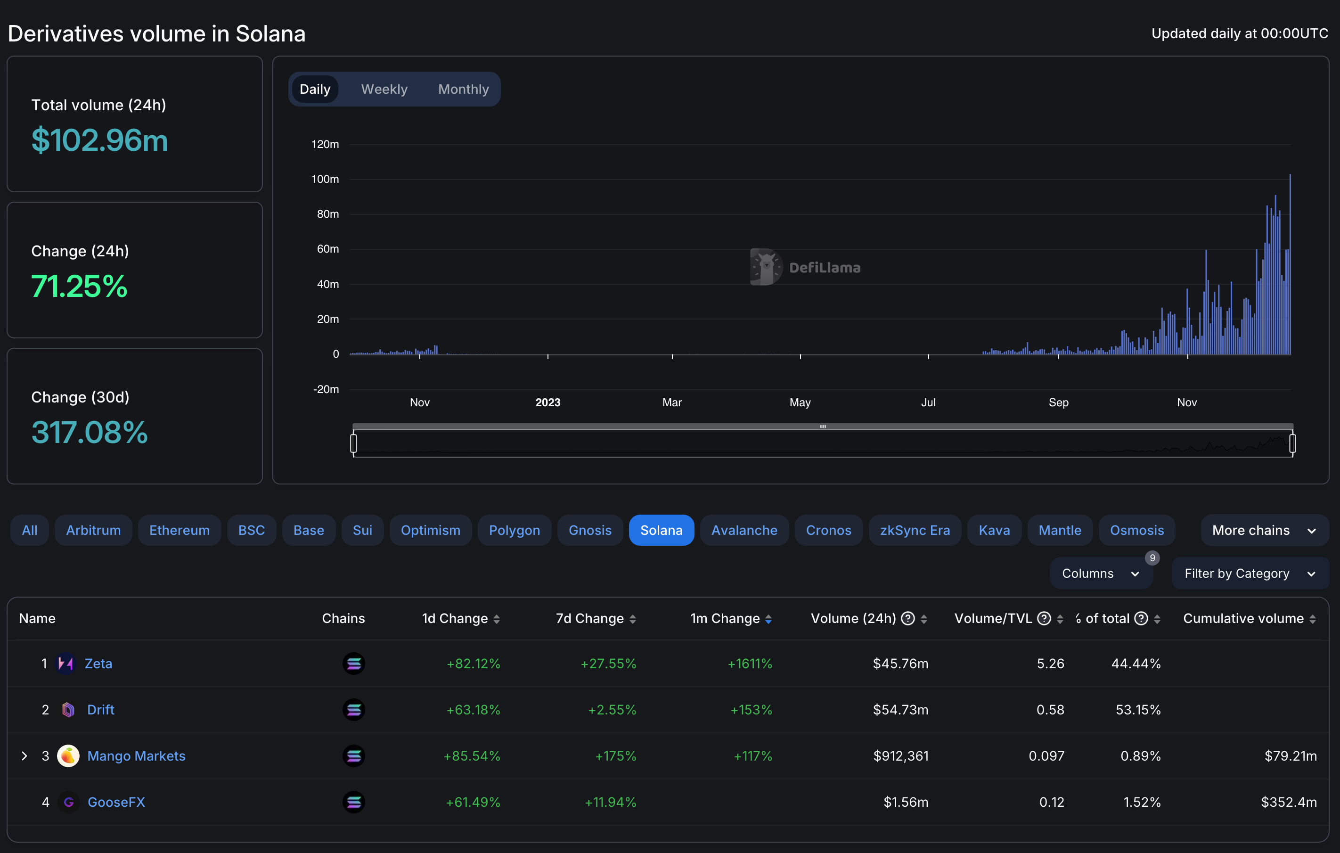The width and height of the screenshot is (1340, 853).
Task: Click the Volume/TVL help question icon
Action: pos(1044,618)
